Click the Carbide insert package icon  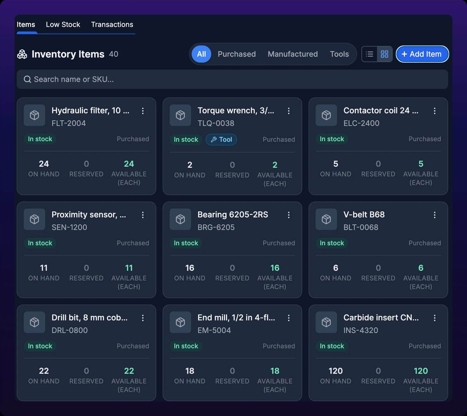tap(326, 322)
